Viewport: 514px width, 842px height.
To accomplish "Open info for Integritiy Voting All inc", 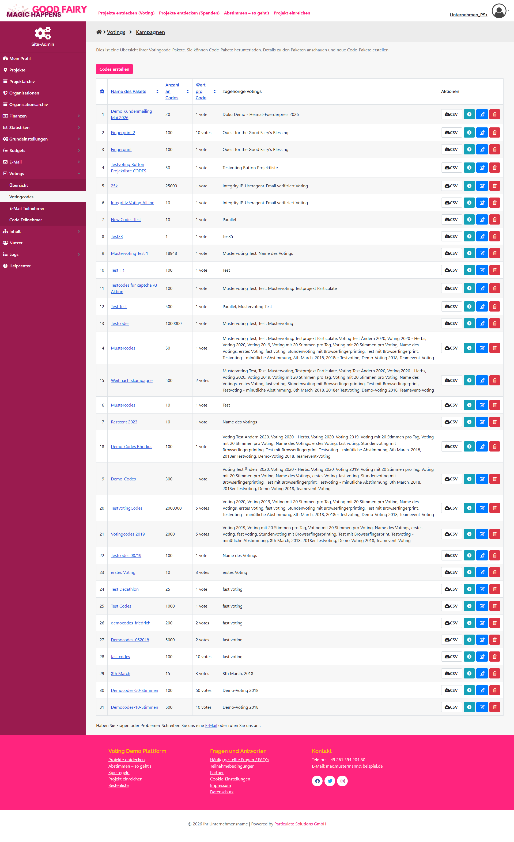I will tap(469, 203).
